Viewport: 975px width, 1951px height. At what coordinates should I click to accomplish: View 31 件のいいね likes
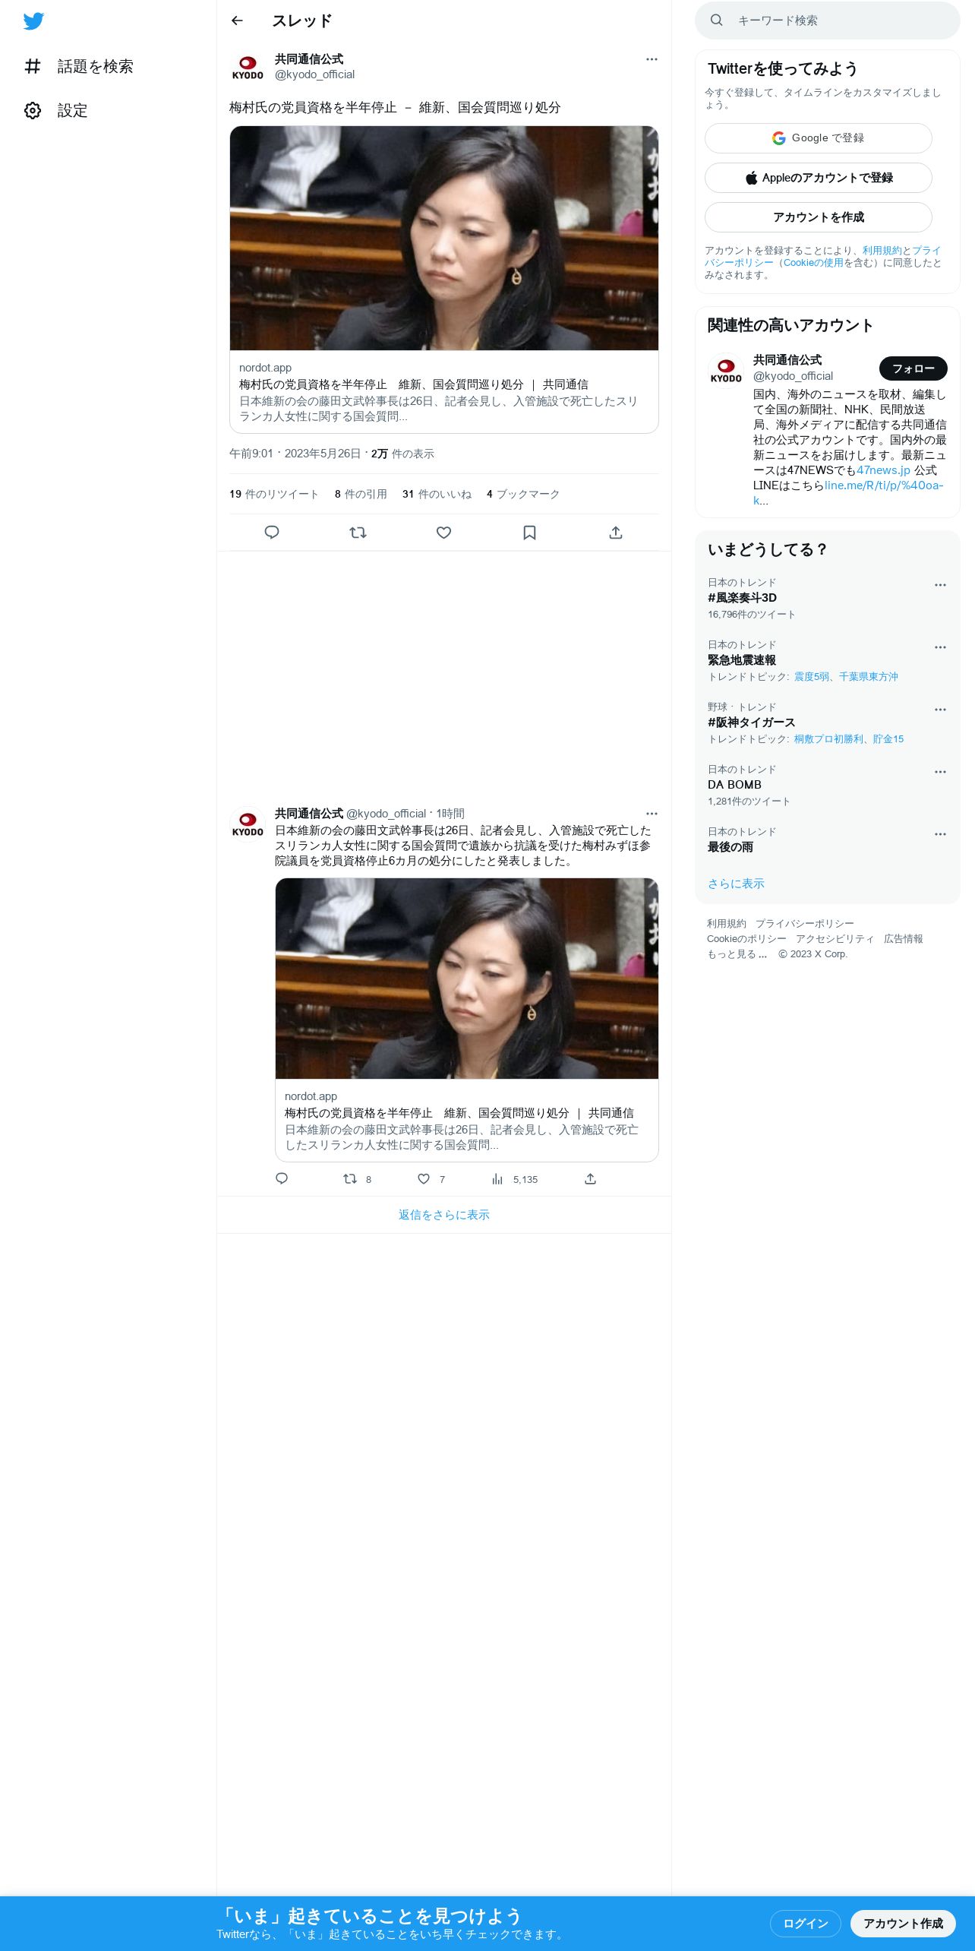pyautogui.click(x=437, y=494)
